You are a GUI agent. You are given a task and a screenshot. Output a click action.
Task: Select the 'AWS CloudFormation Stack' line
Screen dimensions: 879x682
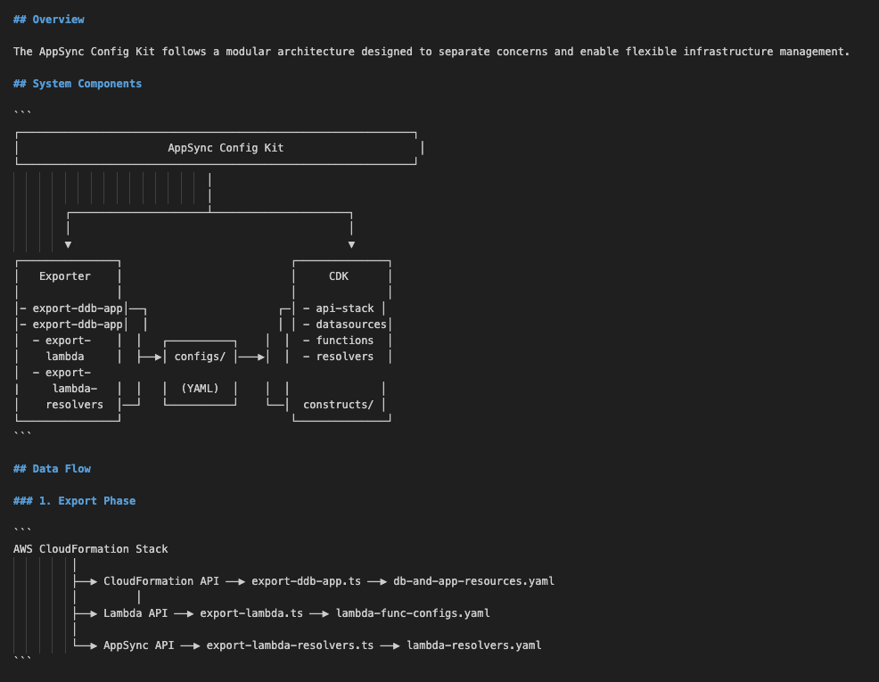point(90,548)
